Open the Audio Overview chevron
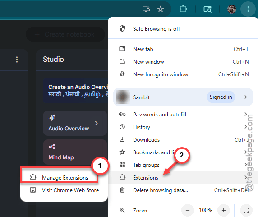 (97, 123)
